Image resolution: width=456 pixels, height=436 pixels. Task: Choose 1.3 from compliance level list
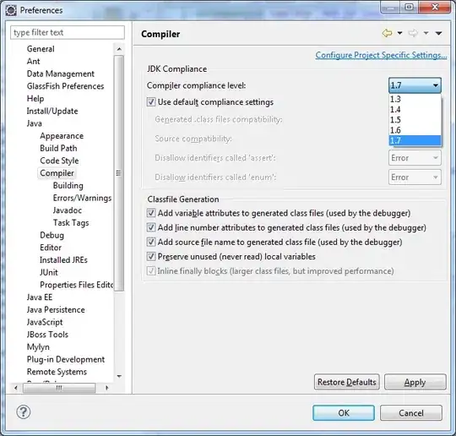pyautogui.click(x=415, y=99)
